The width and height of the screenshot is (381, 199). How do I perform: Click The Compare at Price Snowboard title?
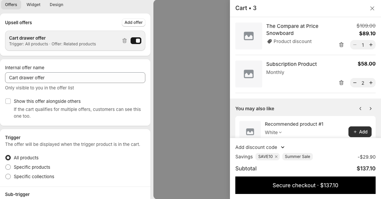click(292, 30)
